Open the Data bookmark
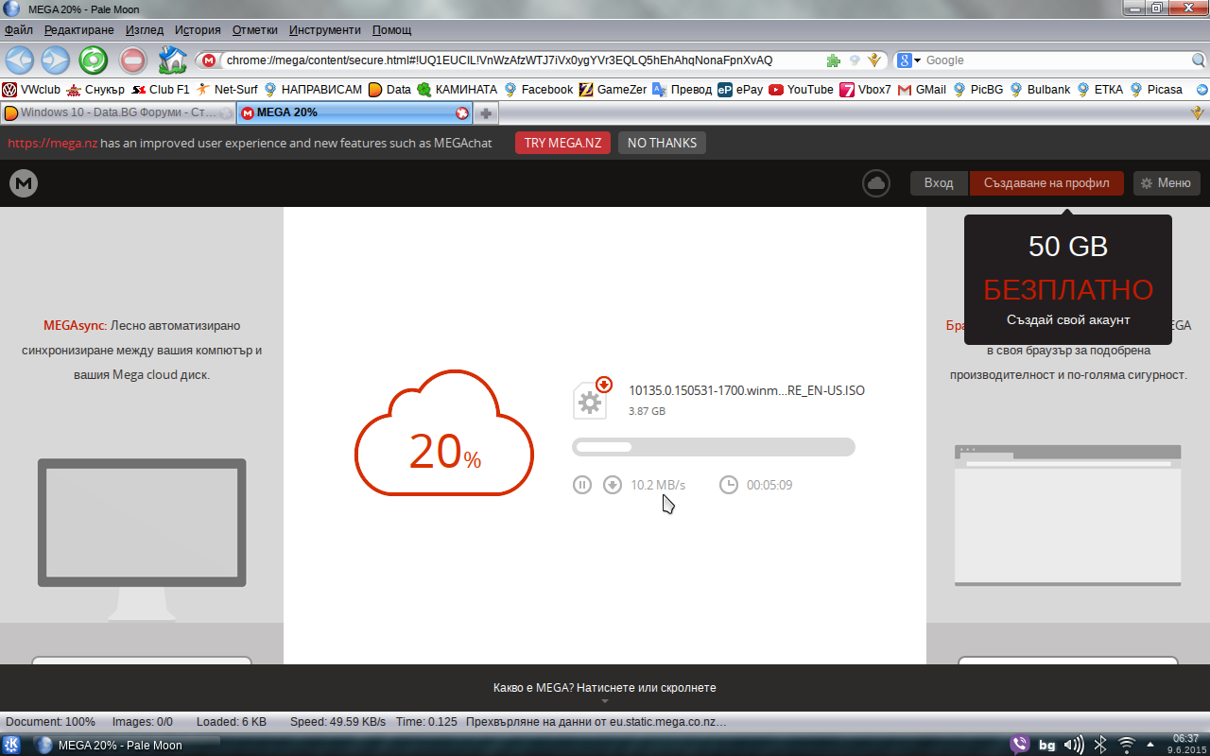This screenshot has height=756, width=1210. pyautogui.click(x=389, y=90)
